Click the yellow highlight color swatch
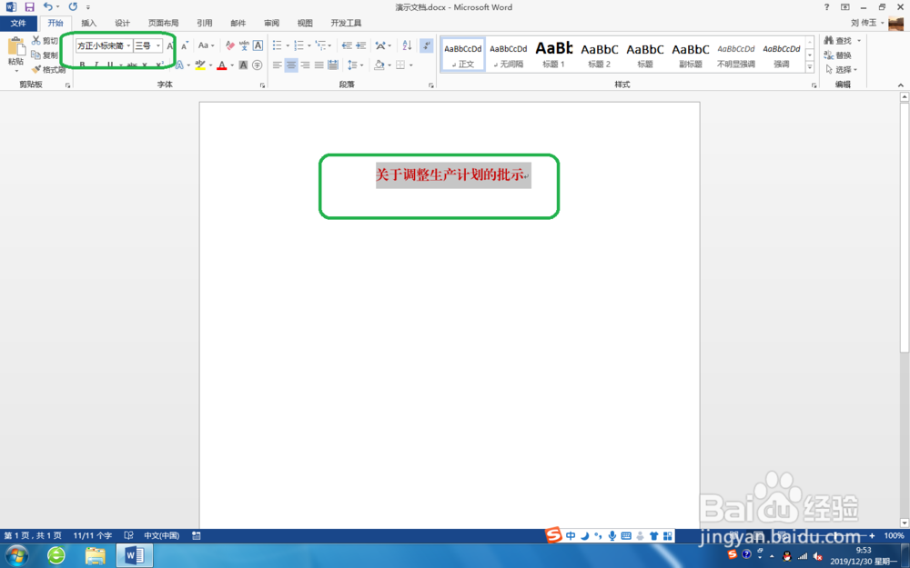This screenshot has height=568, width=910. click(201, 70)
